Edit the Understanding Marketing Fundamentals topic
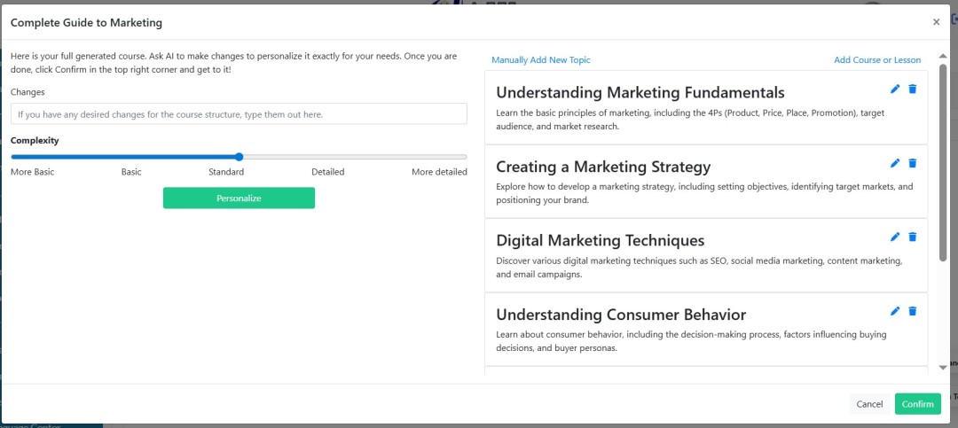958x428 pixels. tap(895, 89)
